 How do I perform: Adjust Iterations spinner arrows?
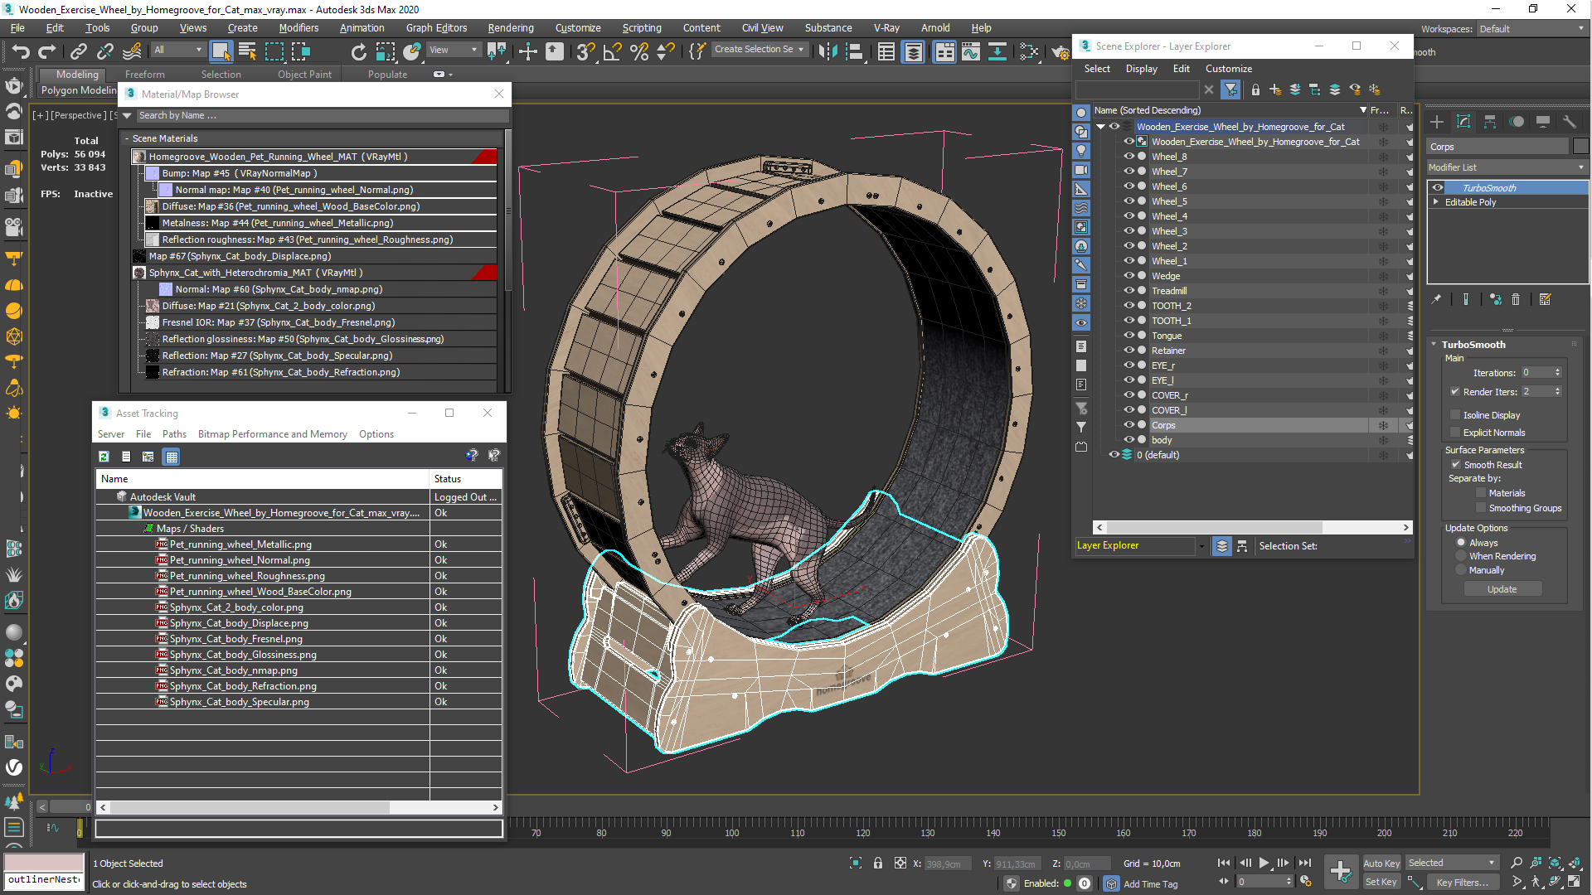(1557, 373)
